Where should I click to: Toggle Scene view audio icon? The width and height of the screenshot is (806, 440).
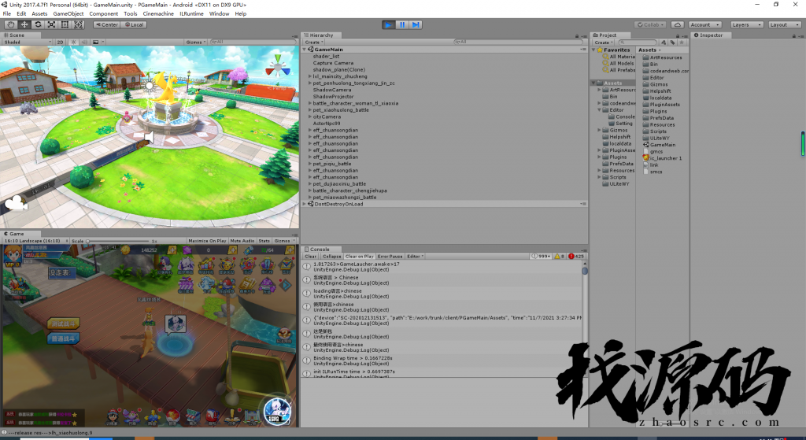point(83,43)
